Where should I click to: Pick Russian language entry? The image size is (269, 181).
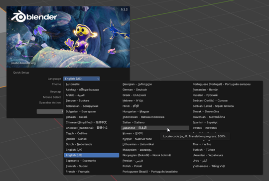227,95
